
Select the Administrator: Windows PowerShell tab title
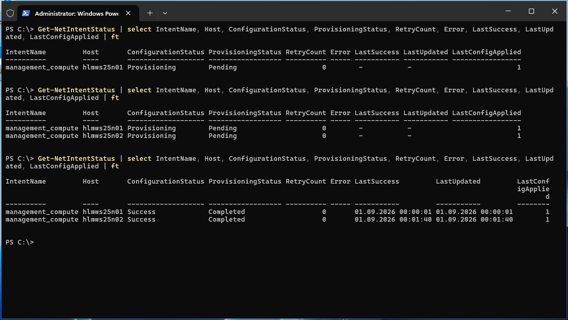pyautogui.click(x=76, y=13)
